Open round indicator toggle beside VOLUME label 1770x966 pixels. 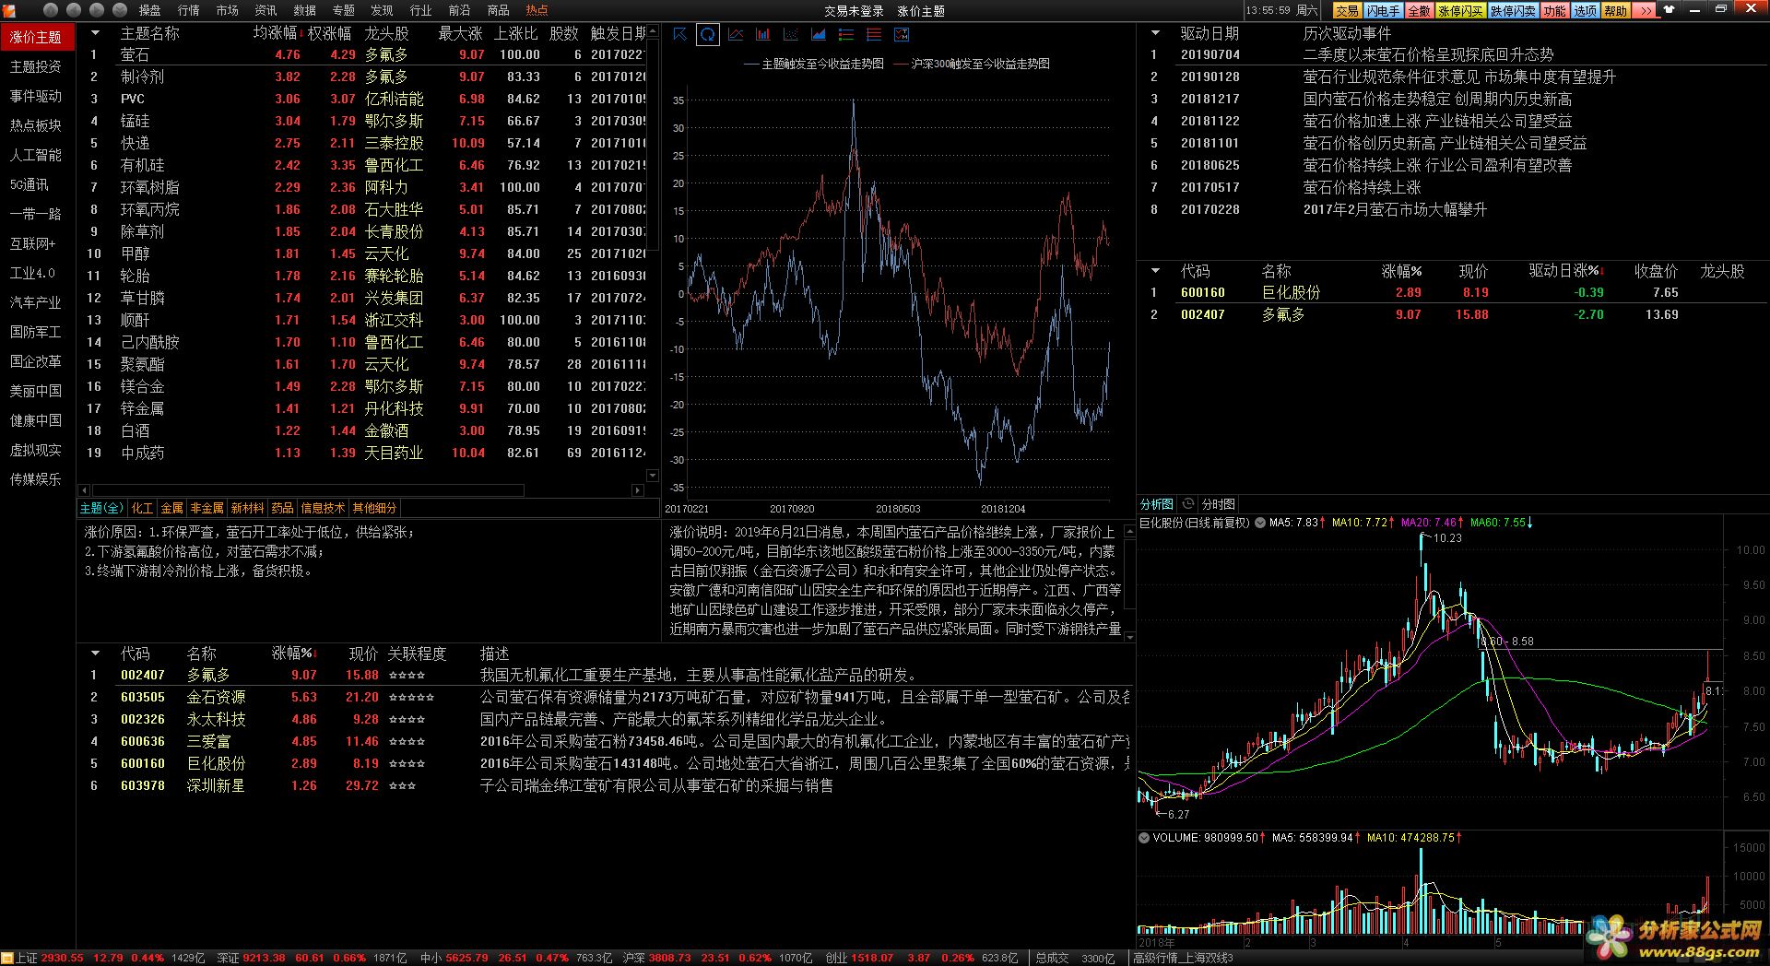tap(1144, 838)
